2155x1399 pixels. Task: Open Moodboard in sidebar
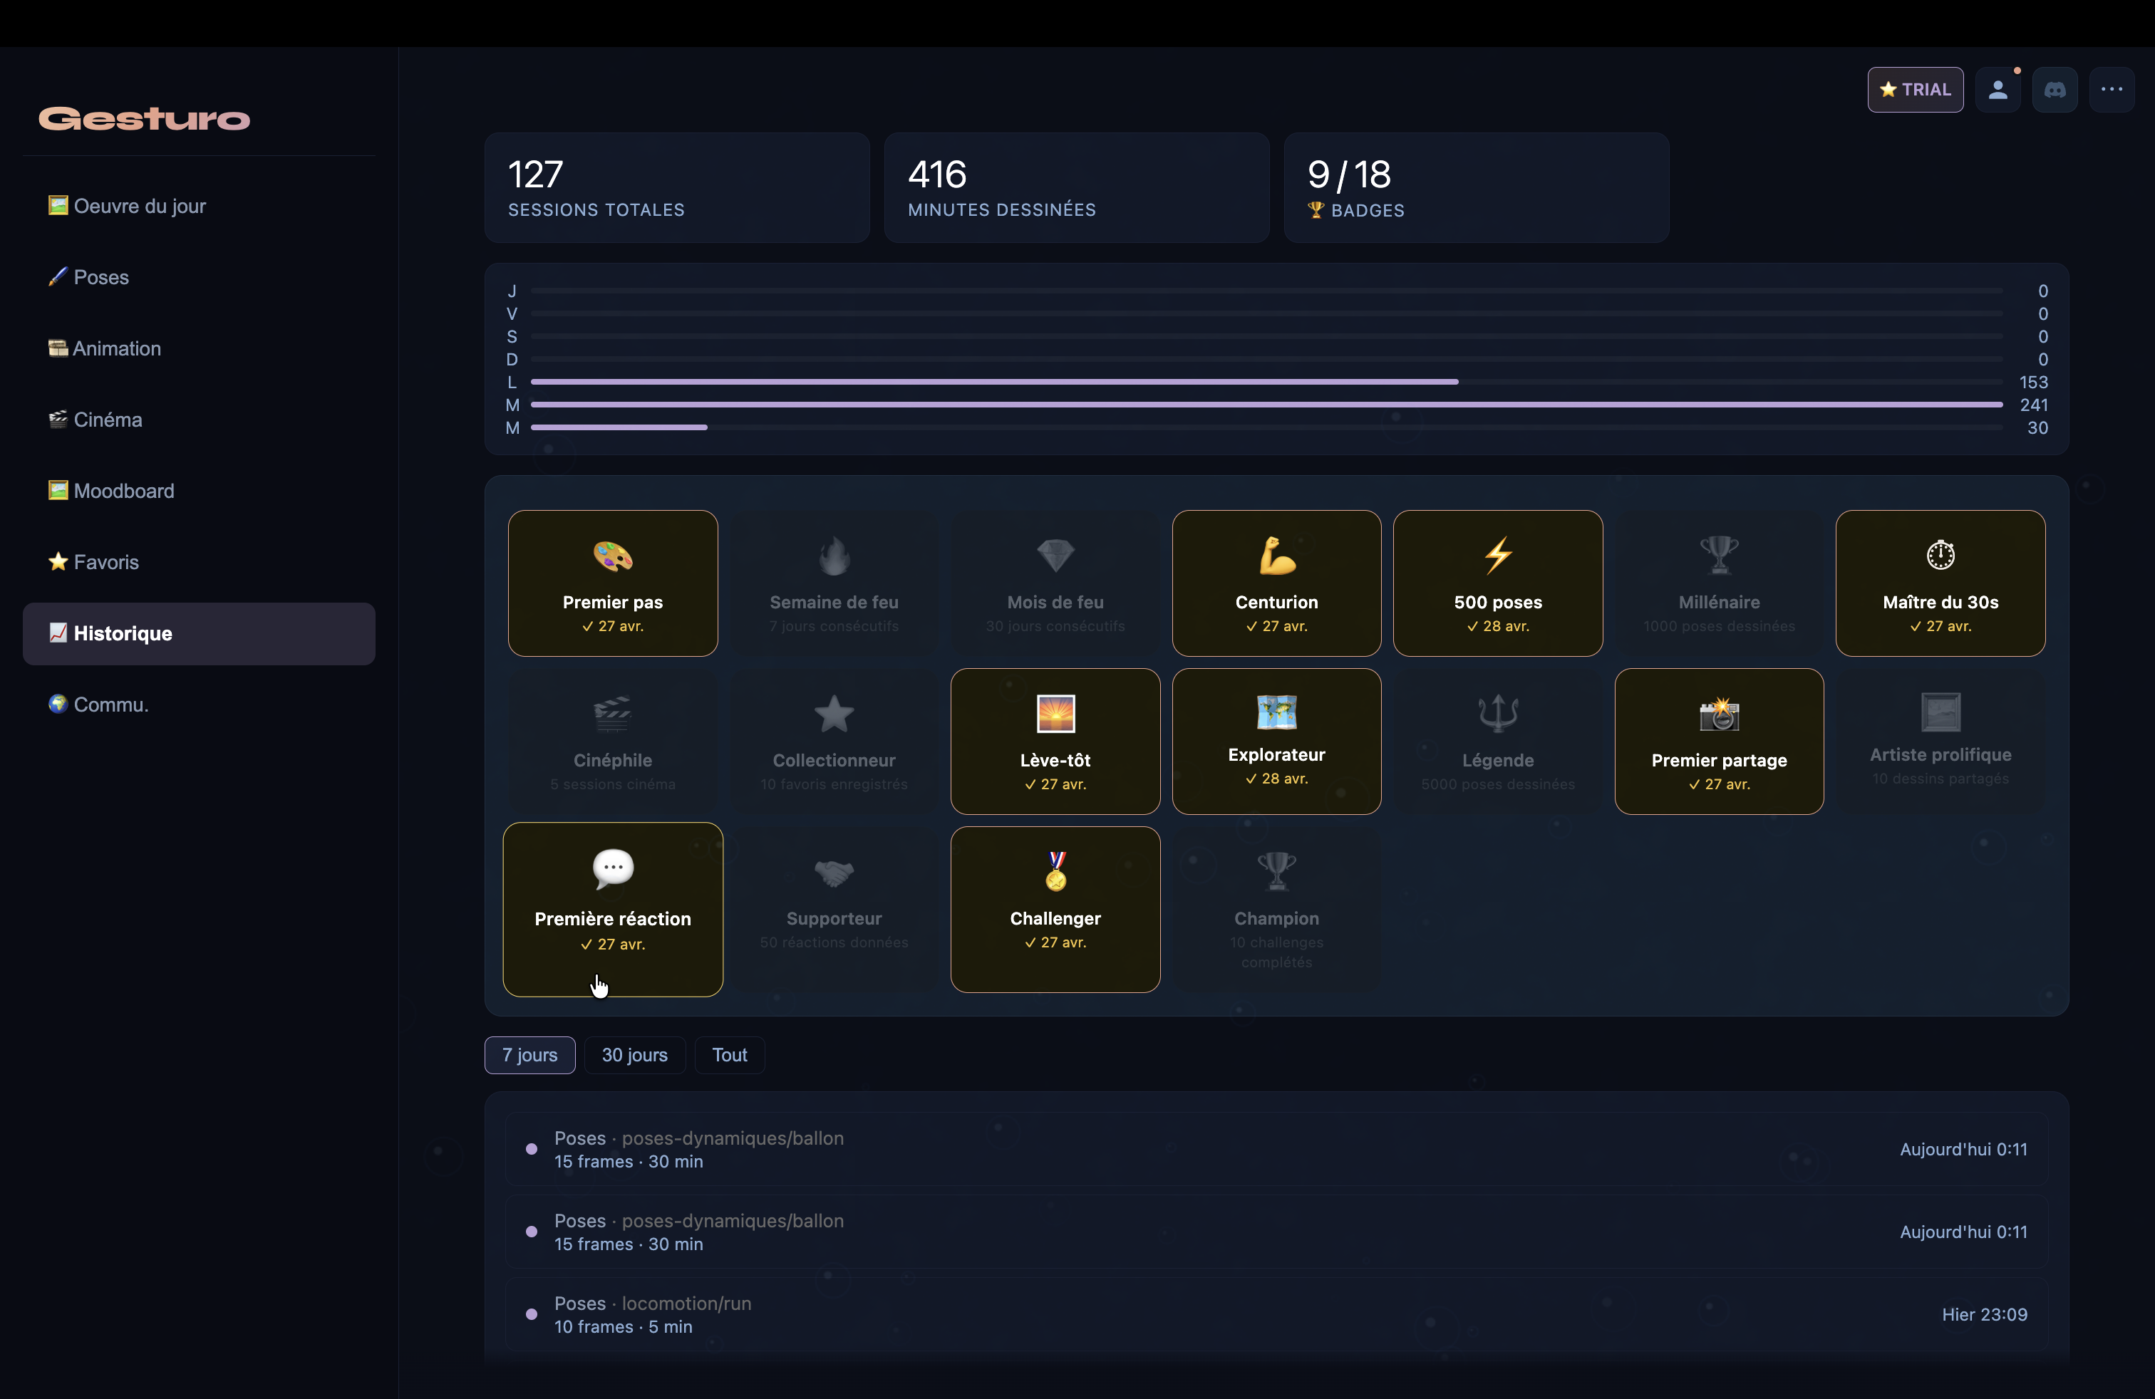tap(200, 491)
